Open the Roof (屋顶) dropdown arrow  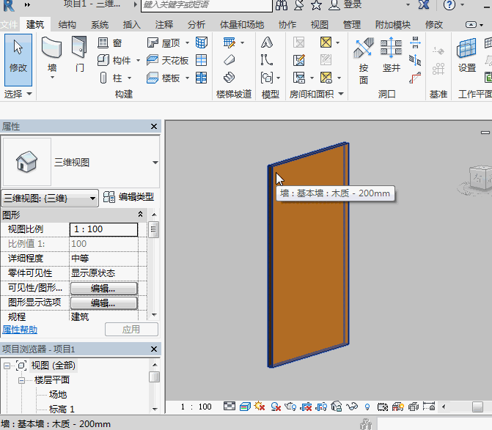click(x=186, y=43)
